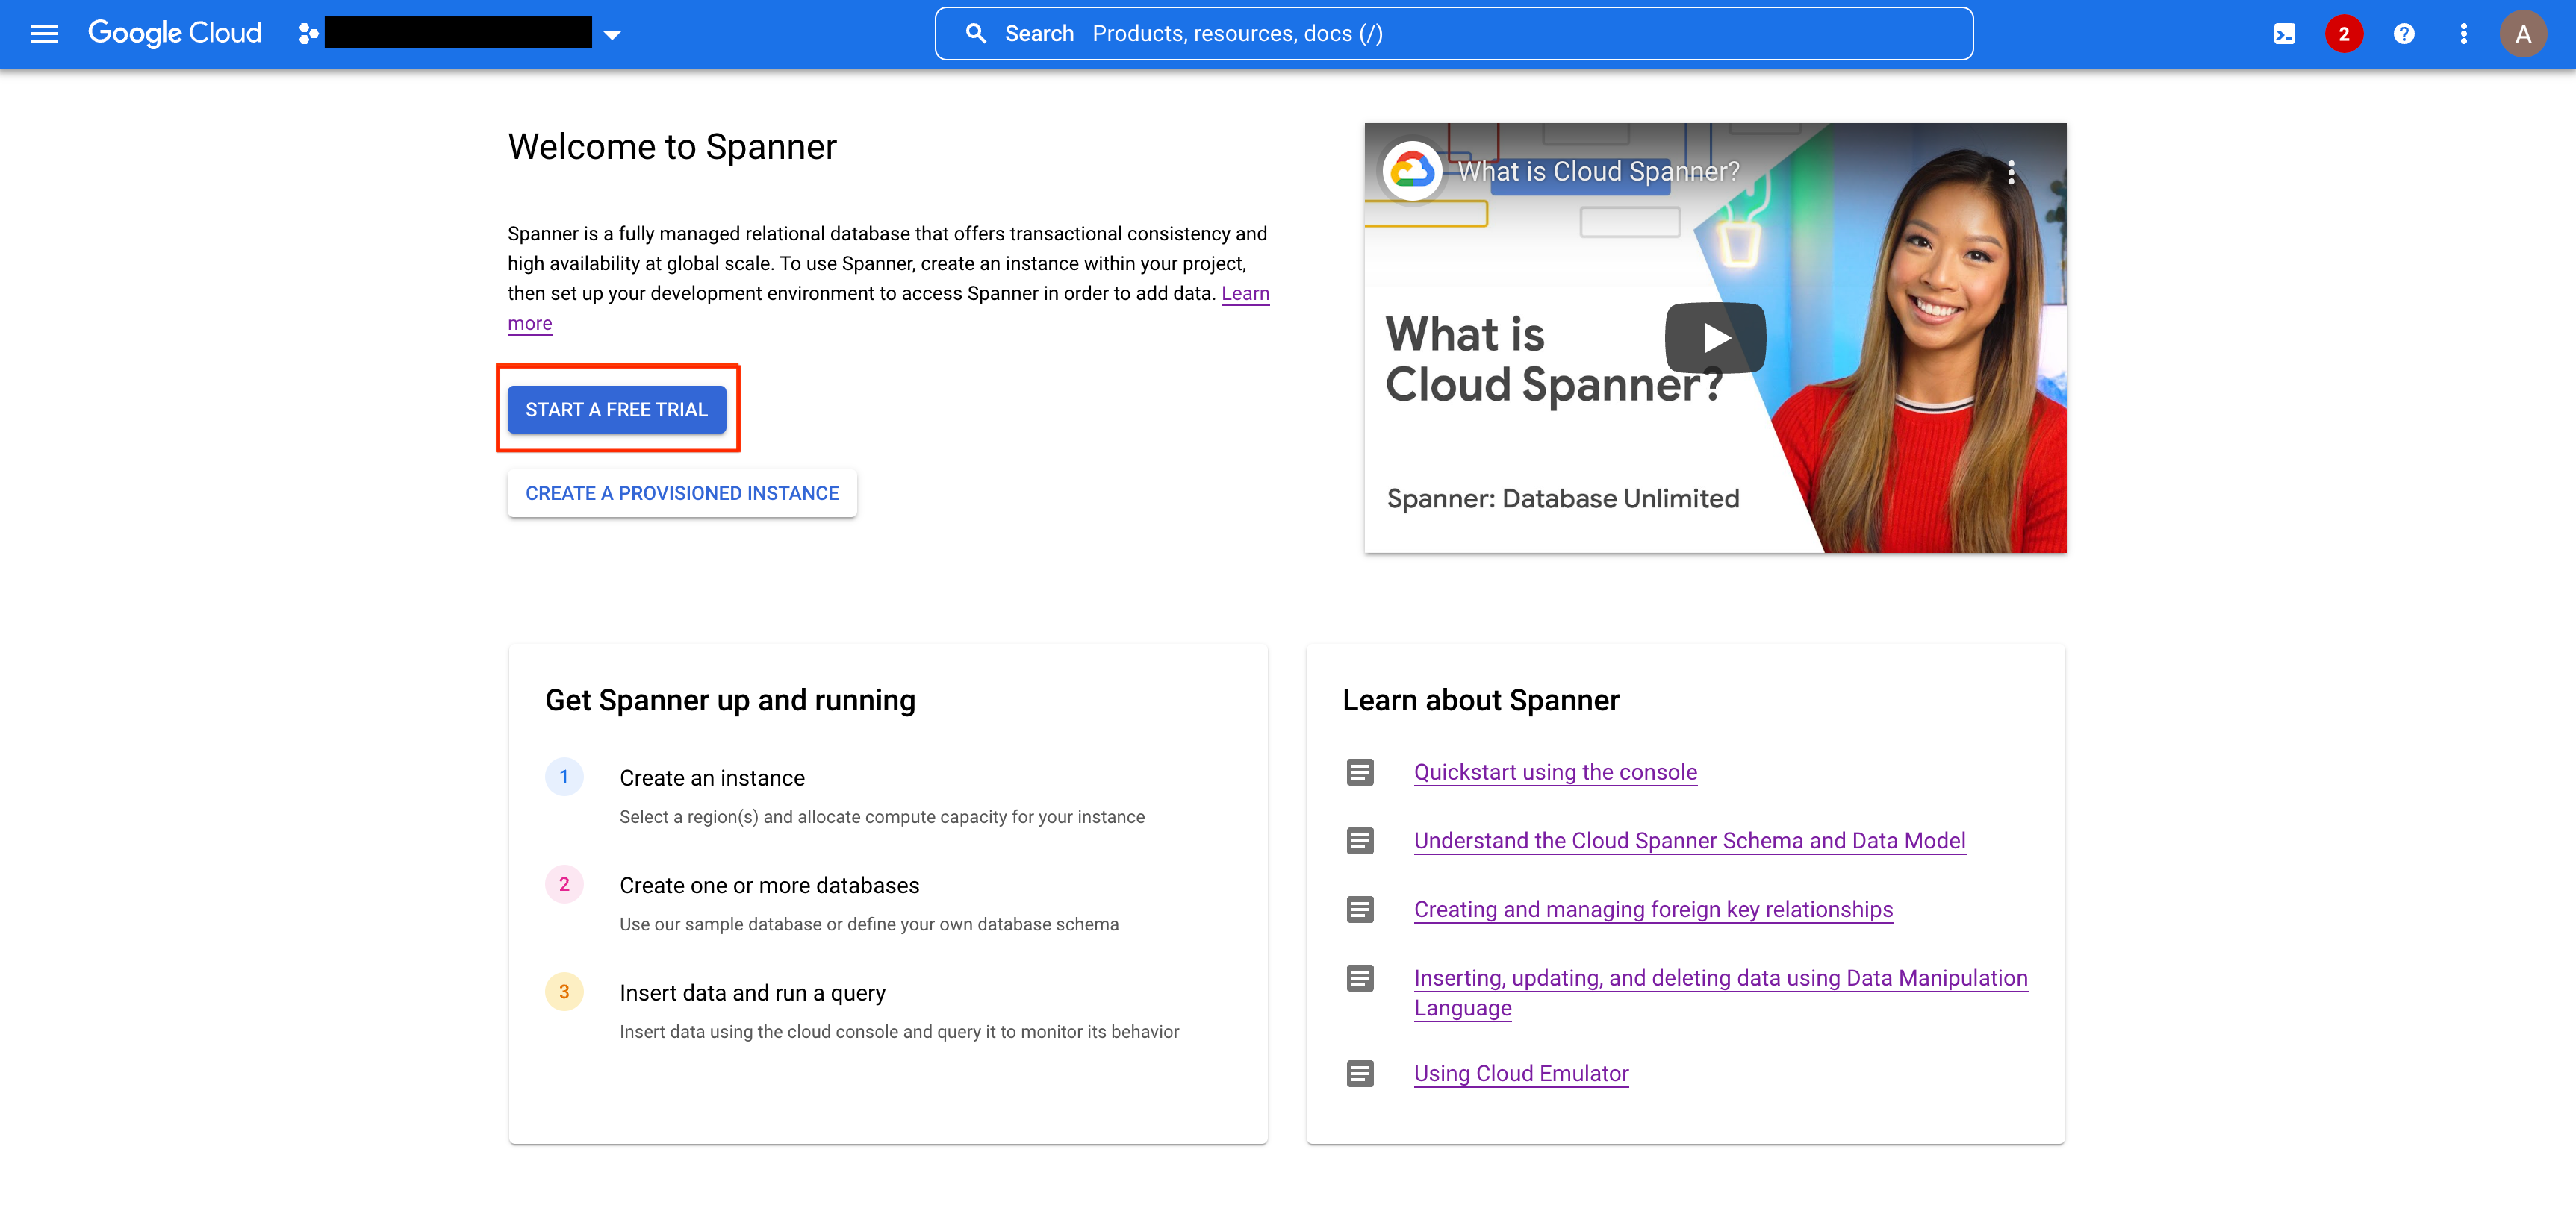Screen dimensions: 2576x1208
Task: Click CREATE A PROVISIONED INSTANCE button
Action: (682, 492)
